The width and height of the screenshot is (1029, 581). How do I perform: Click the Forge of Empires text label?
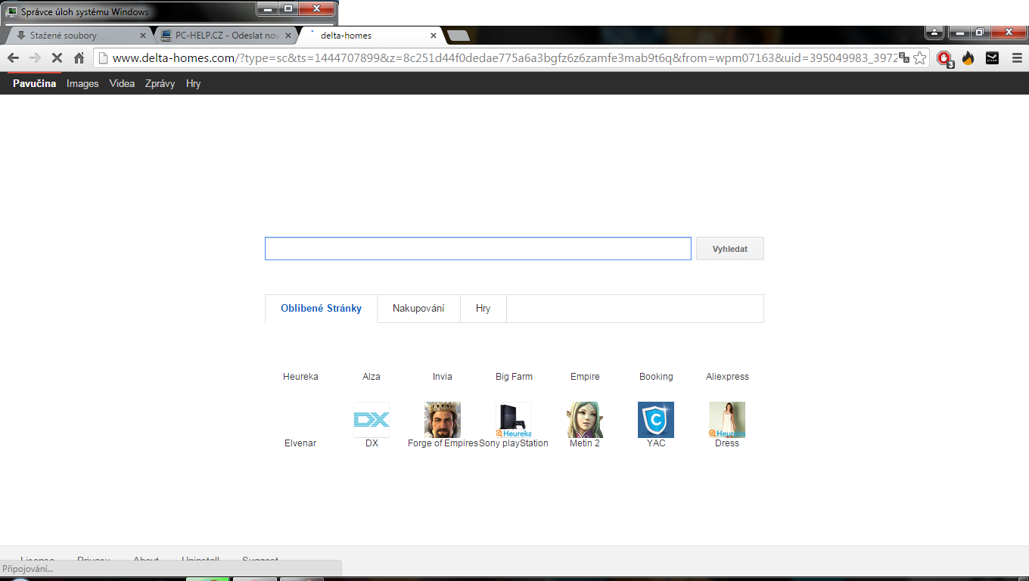tap(443, 443)
